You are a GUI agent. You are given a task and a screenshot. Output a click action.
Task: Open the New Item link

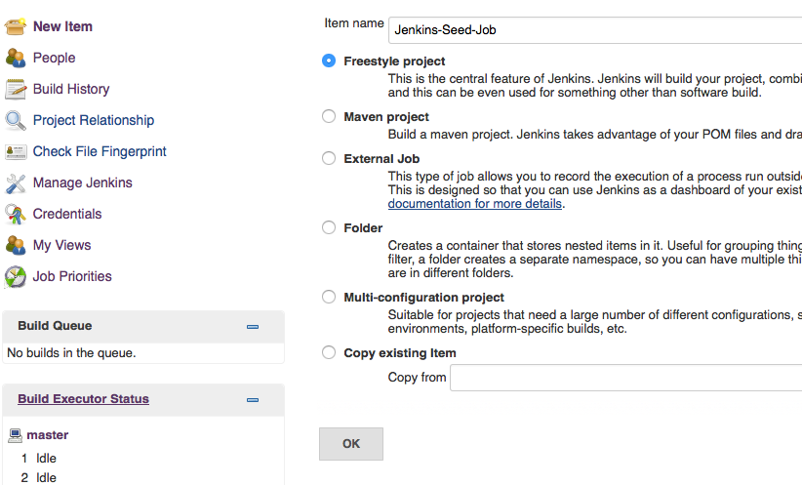[62, 26]
